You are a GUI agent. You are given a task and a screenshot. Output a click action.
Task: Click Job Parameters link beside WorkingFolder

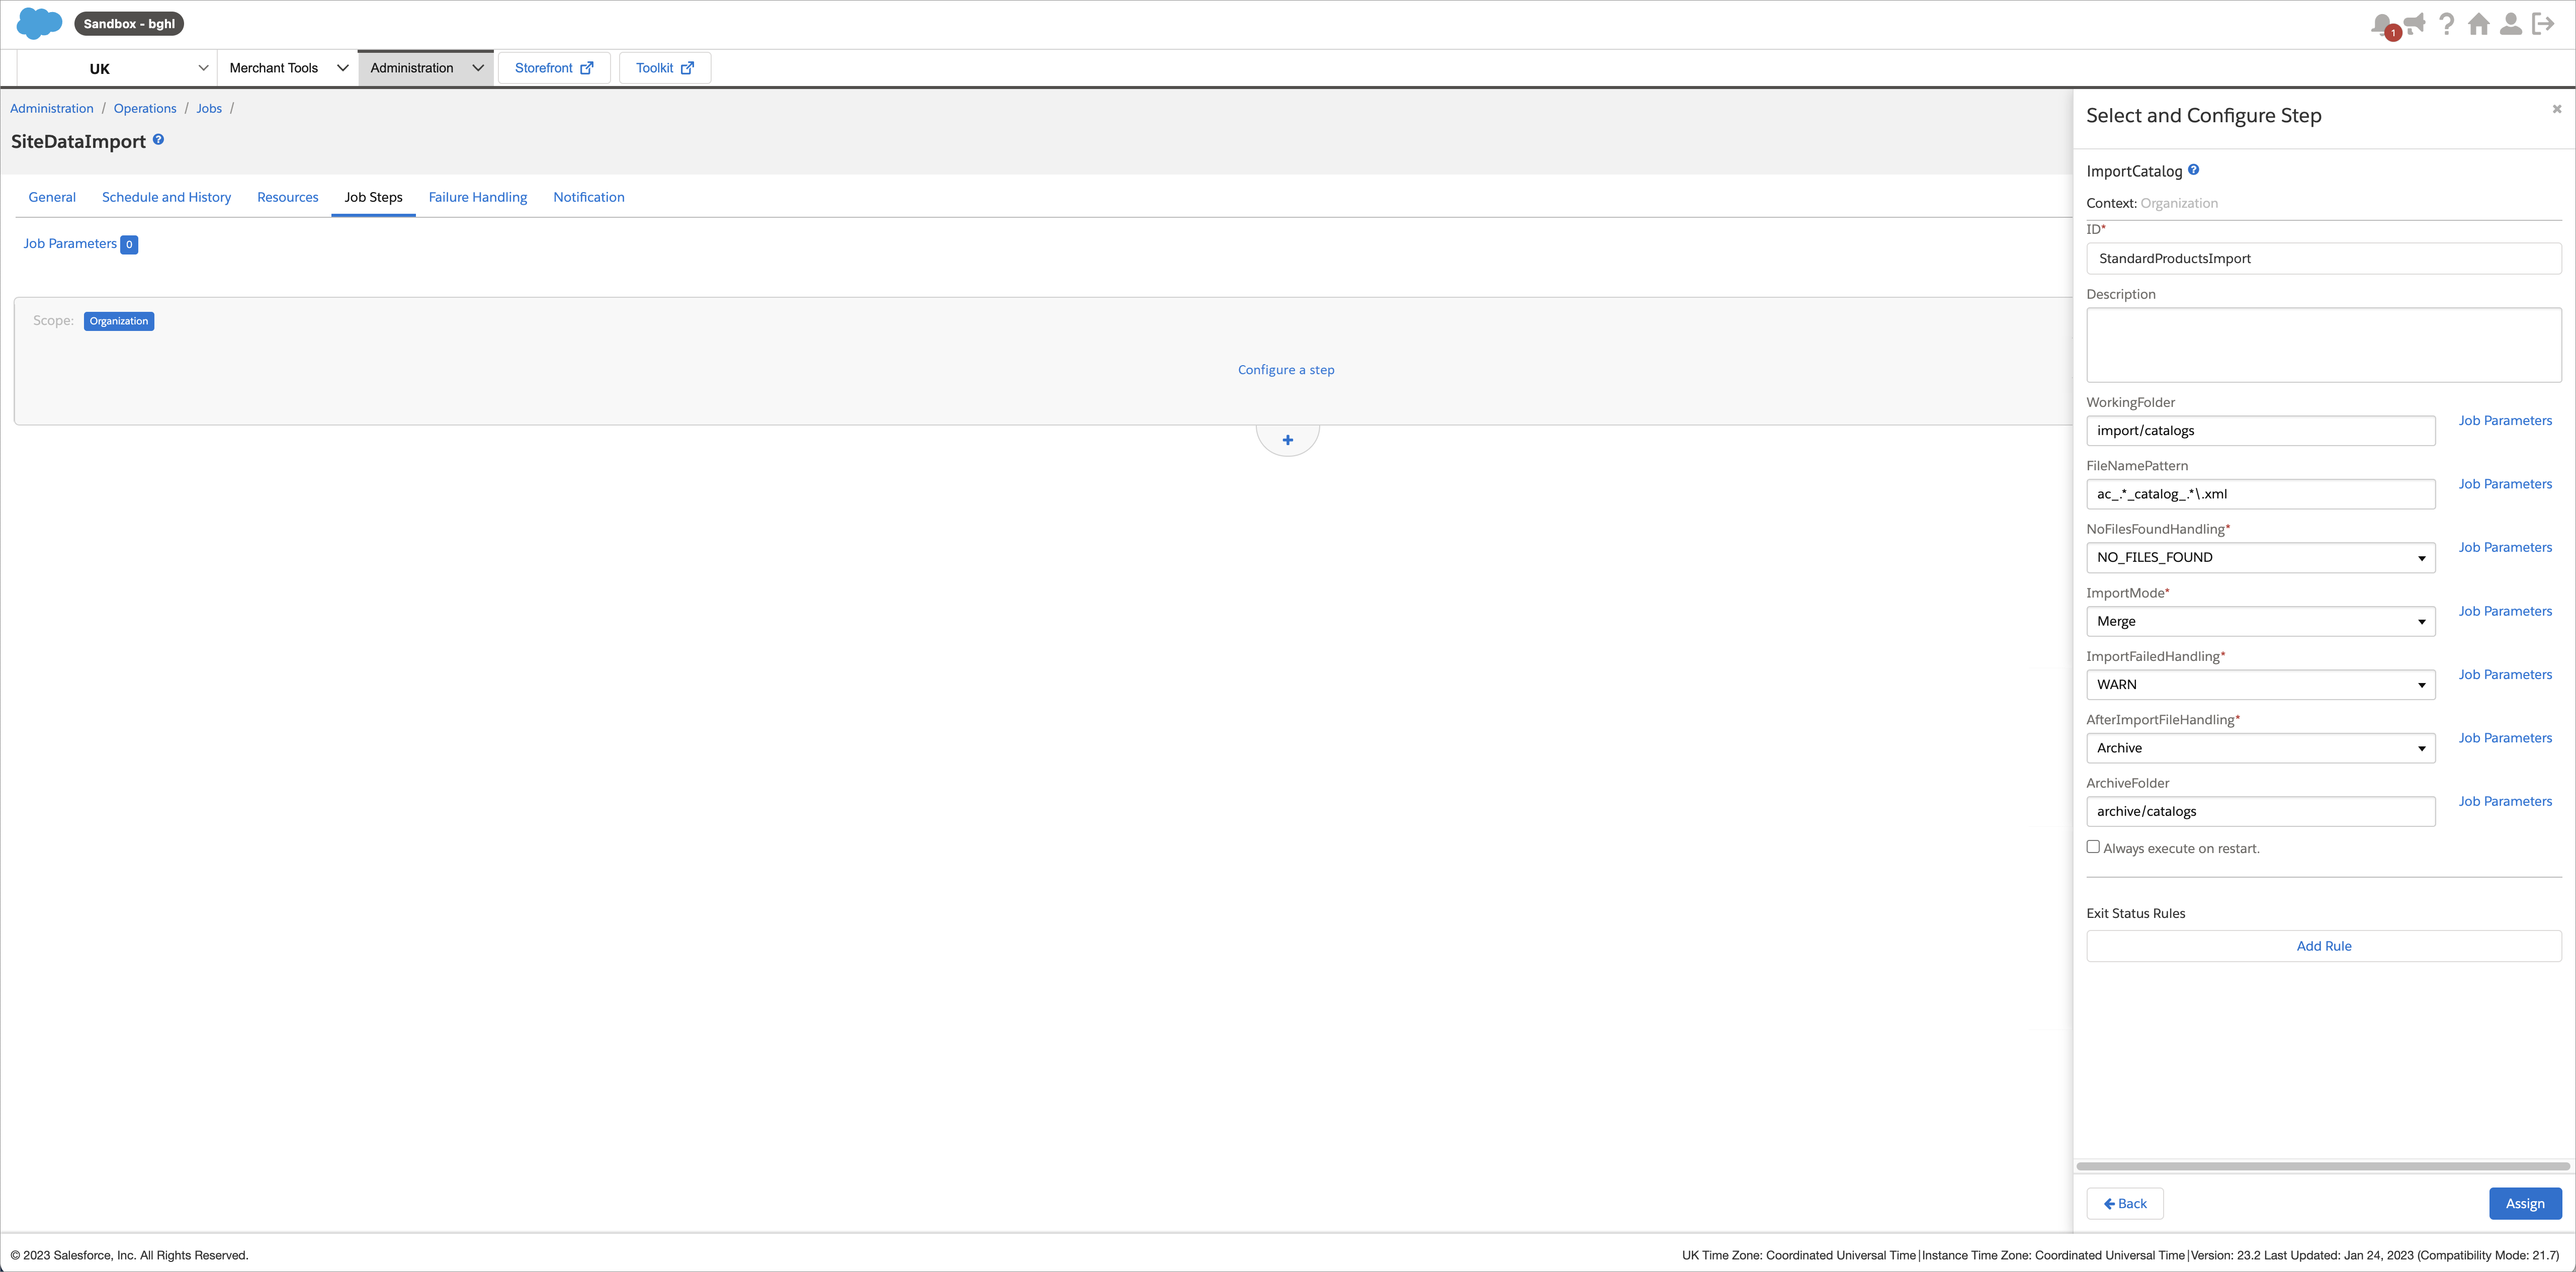tap(2505, 421)
